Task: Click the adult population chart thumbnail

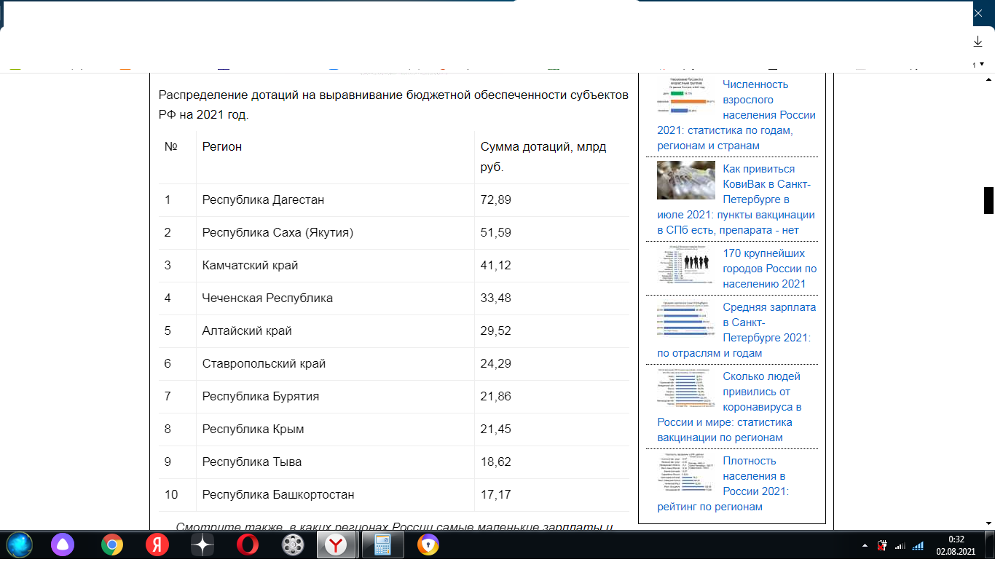Action: 686,95
